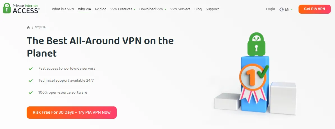Open the Pricing page
The width and height of the screenshot is (335, 129).
coord(101,9)
